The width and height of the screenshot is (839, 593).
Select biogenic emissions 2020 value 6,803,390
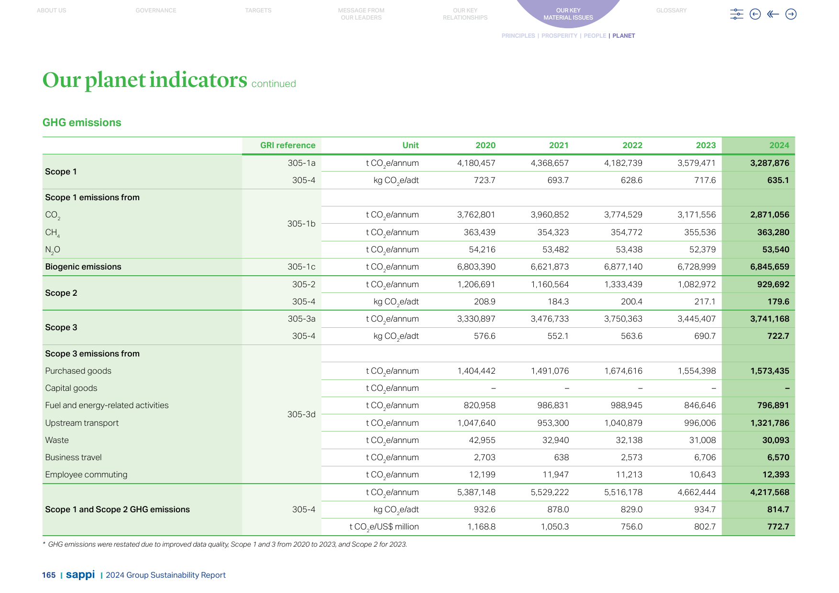[x=476, y=267]
